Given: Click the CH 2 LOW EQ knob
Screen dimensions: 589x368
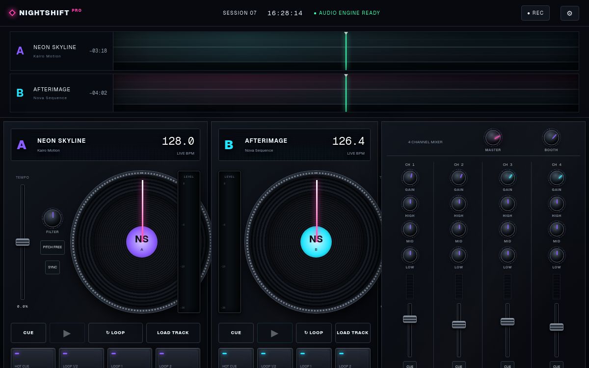Looking at the screenshot, I should click(x=458, y=255).
